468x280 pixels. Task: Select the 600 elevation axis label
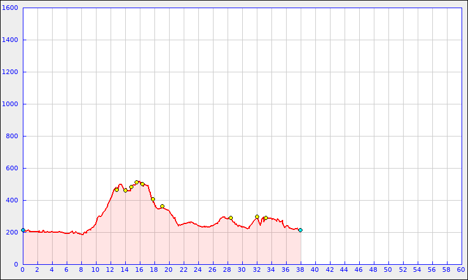[11, 169]
